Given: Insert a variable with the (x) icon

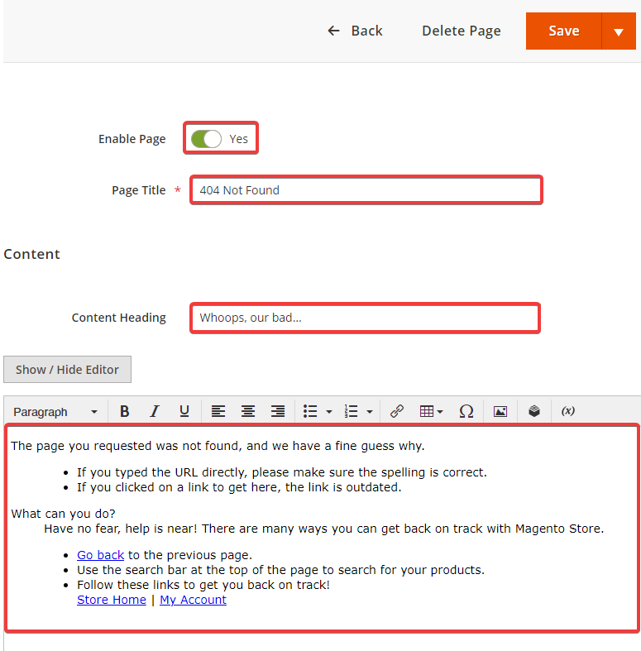Looking at the screenshot, I should [568, 411].
